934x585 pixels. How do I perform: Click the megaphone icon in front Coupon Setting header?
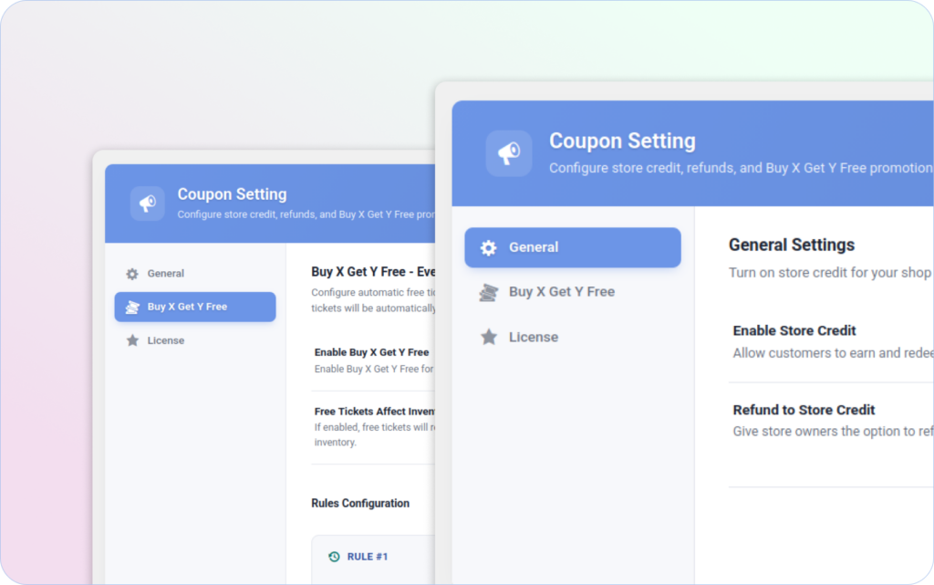click(509, 153)
